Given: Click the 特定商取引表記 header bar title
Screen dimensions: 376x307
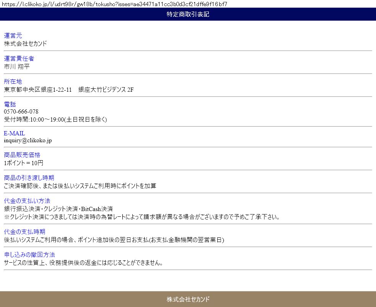Looking at the screenshot, I should pyautogui.click(x=188, y=15).
